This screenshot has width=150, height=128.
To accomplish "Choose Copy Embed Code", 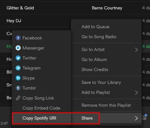I will pos(42,108).
